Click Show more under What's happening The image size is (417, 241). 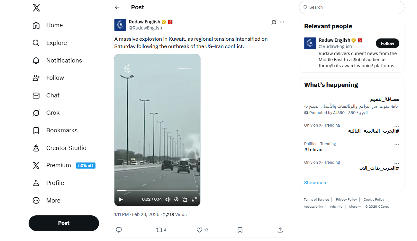pos(316,183)
